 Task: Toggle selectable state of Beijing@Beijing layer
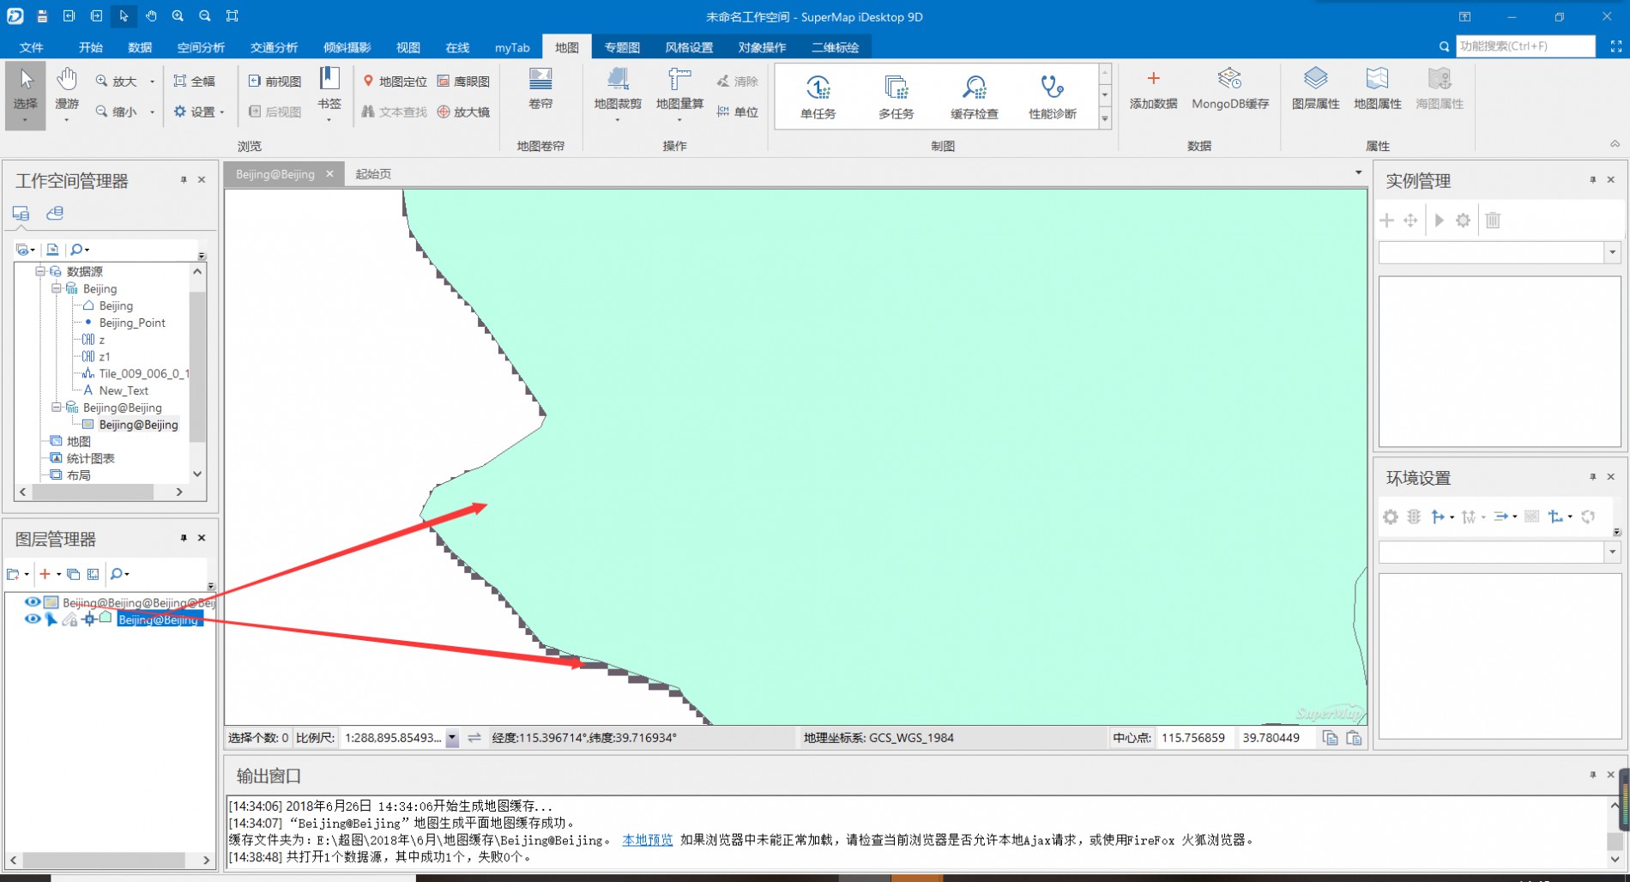point(51,619)
